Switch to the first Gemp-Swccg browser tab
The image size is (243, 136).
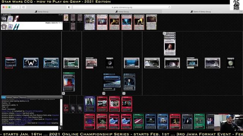(x=41, y=12)
